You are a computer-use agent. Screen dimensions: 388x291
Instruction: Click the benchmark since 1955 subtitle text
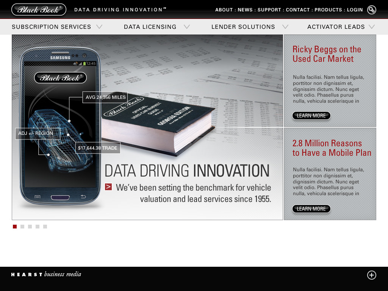tap(193, 193)
